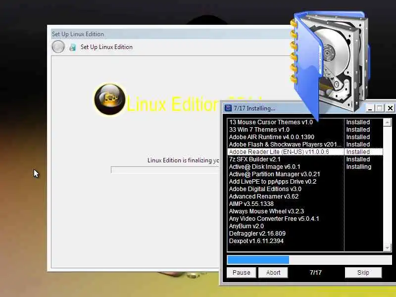Close the 7/17 Installing window
Screen dimensions: 396x297
[x=390, y=108]
